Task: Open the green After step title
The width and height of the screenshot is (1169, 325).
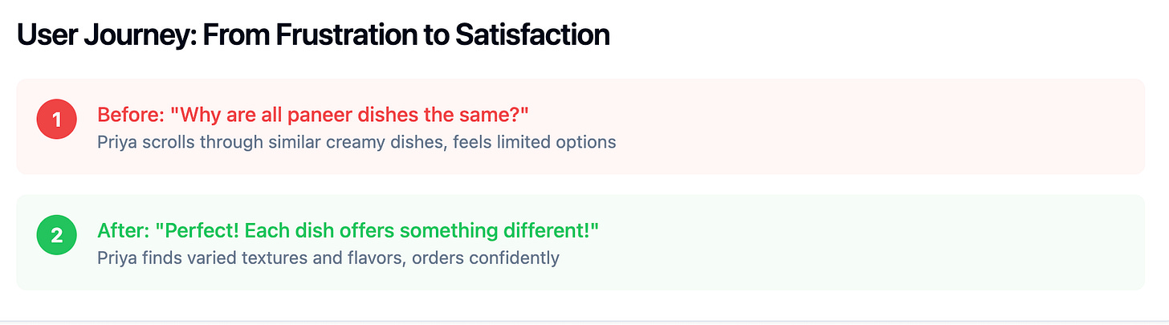Action: [x=348, y=231]
